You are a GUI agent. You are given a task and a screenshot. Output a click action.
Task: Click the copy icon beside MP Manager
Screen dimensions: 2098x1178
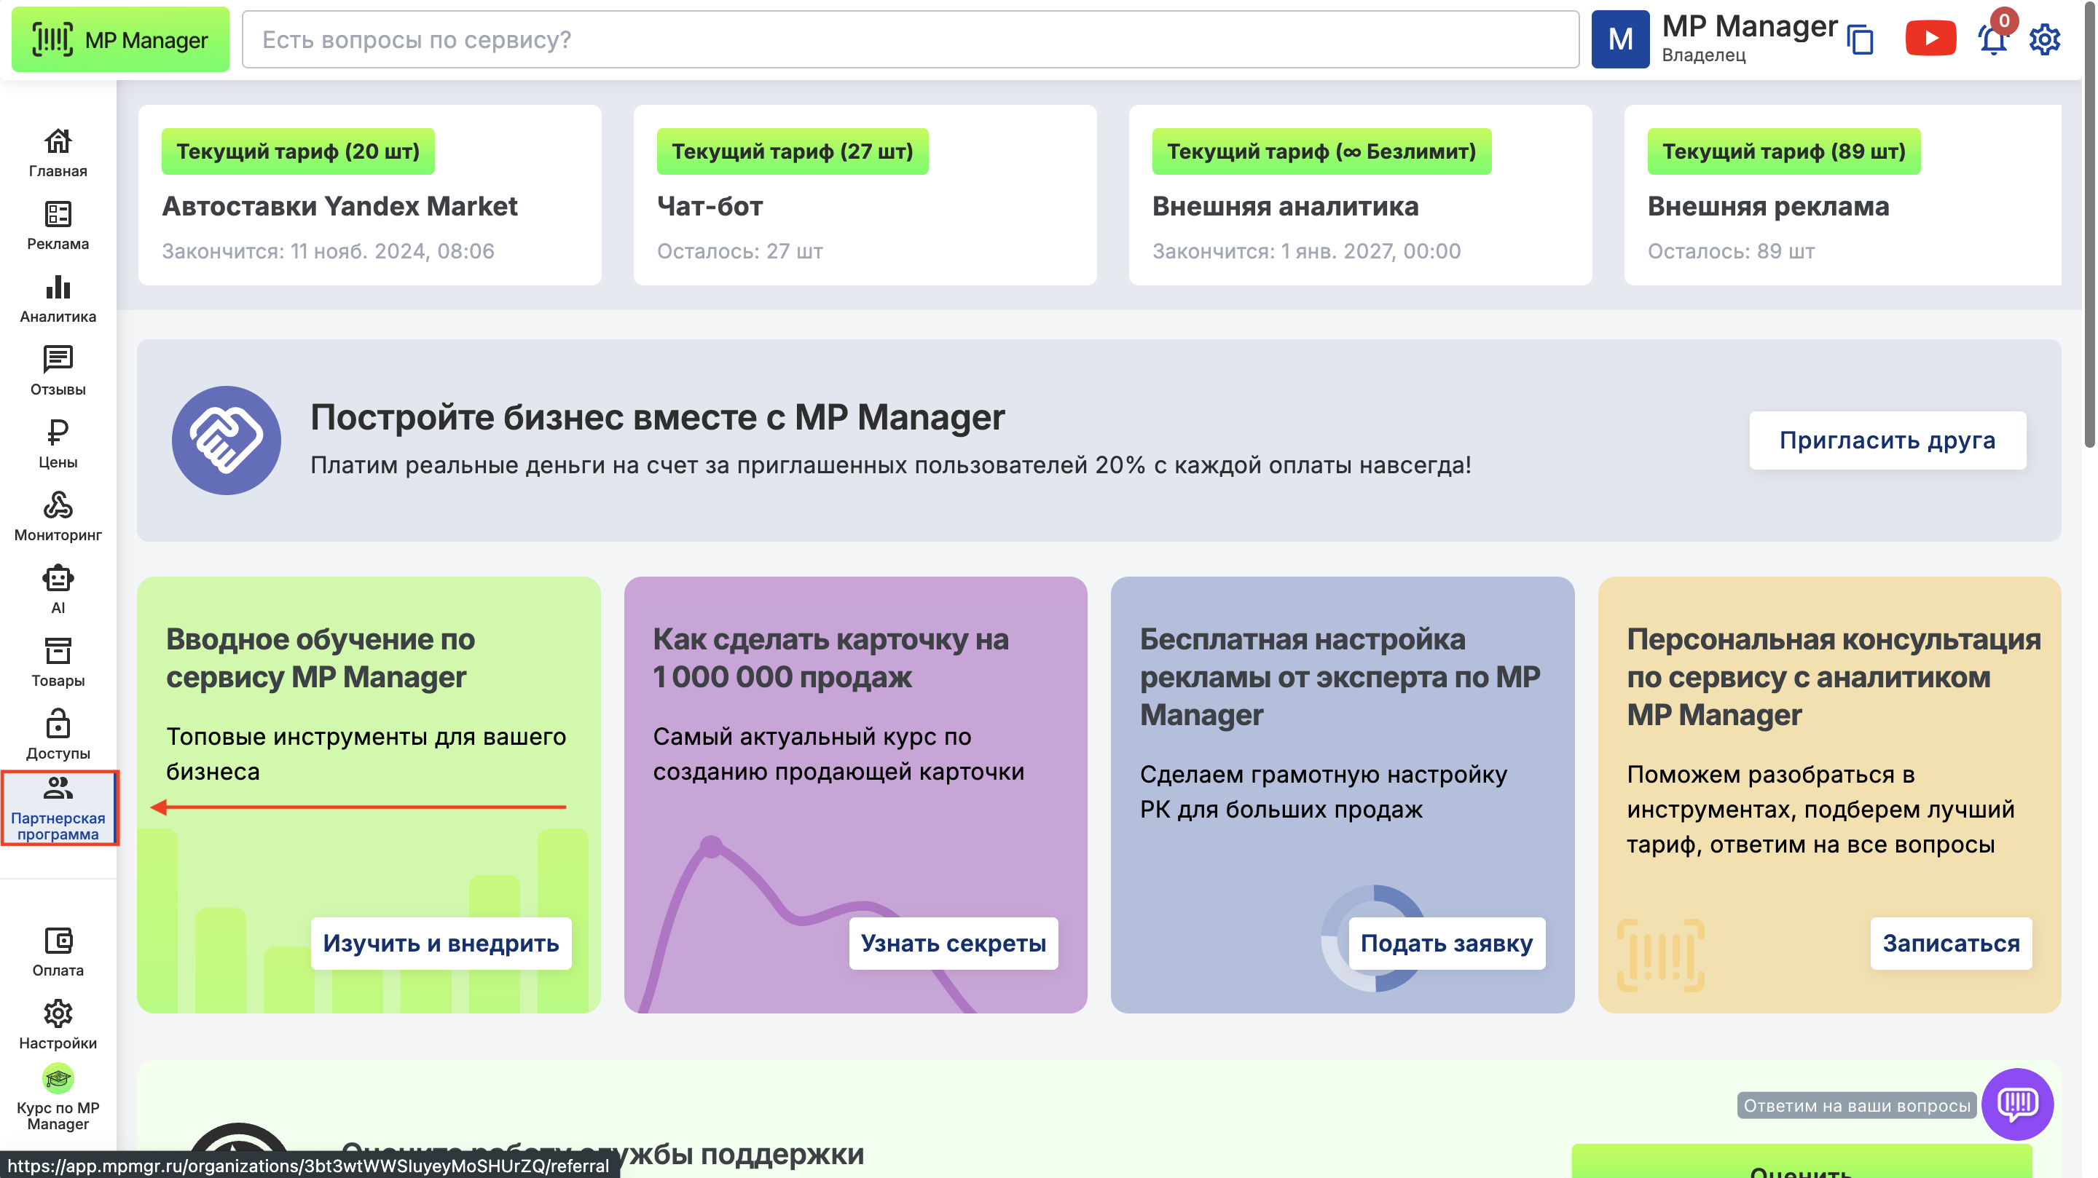pos(1861,40)
